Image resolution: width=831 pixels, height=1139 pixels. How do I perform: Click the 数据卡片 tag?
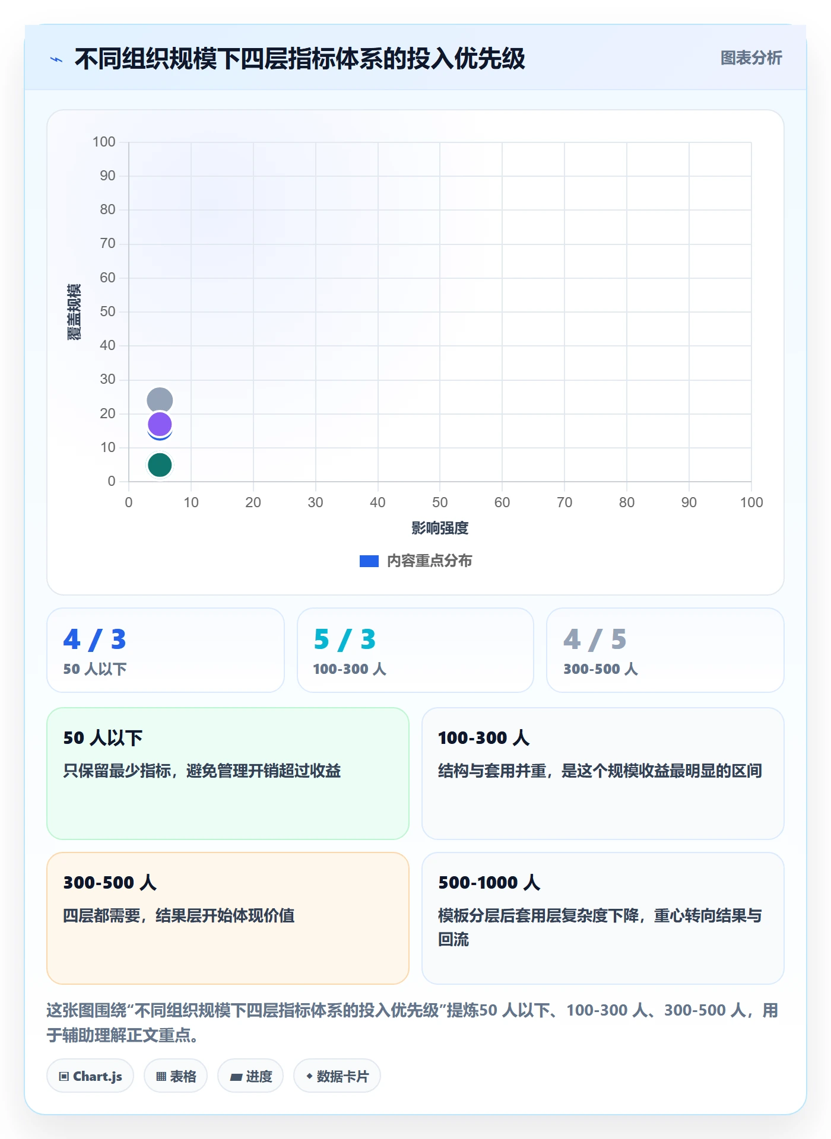tap(337, 1076)
